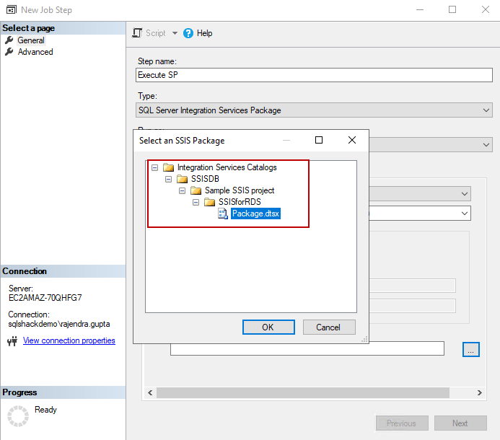The width and height of the screenshot is (500, 440).
Task: Select SSISDB label in the tree
Action: (205, 179)
